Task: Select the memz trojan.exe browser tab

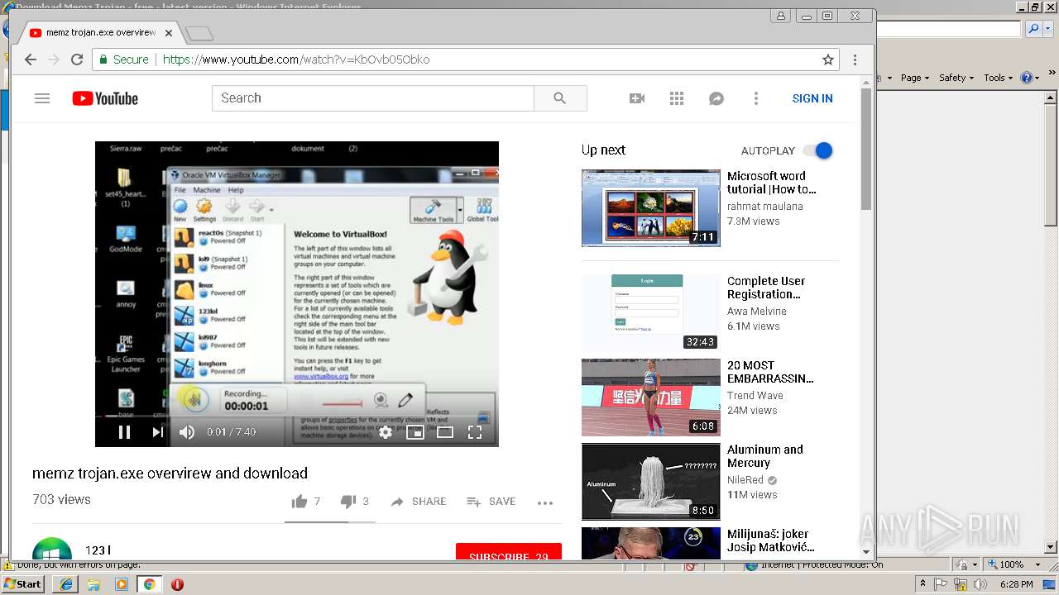Action: pyautogui.click(x=99, y=33)
